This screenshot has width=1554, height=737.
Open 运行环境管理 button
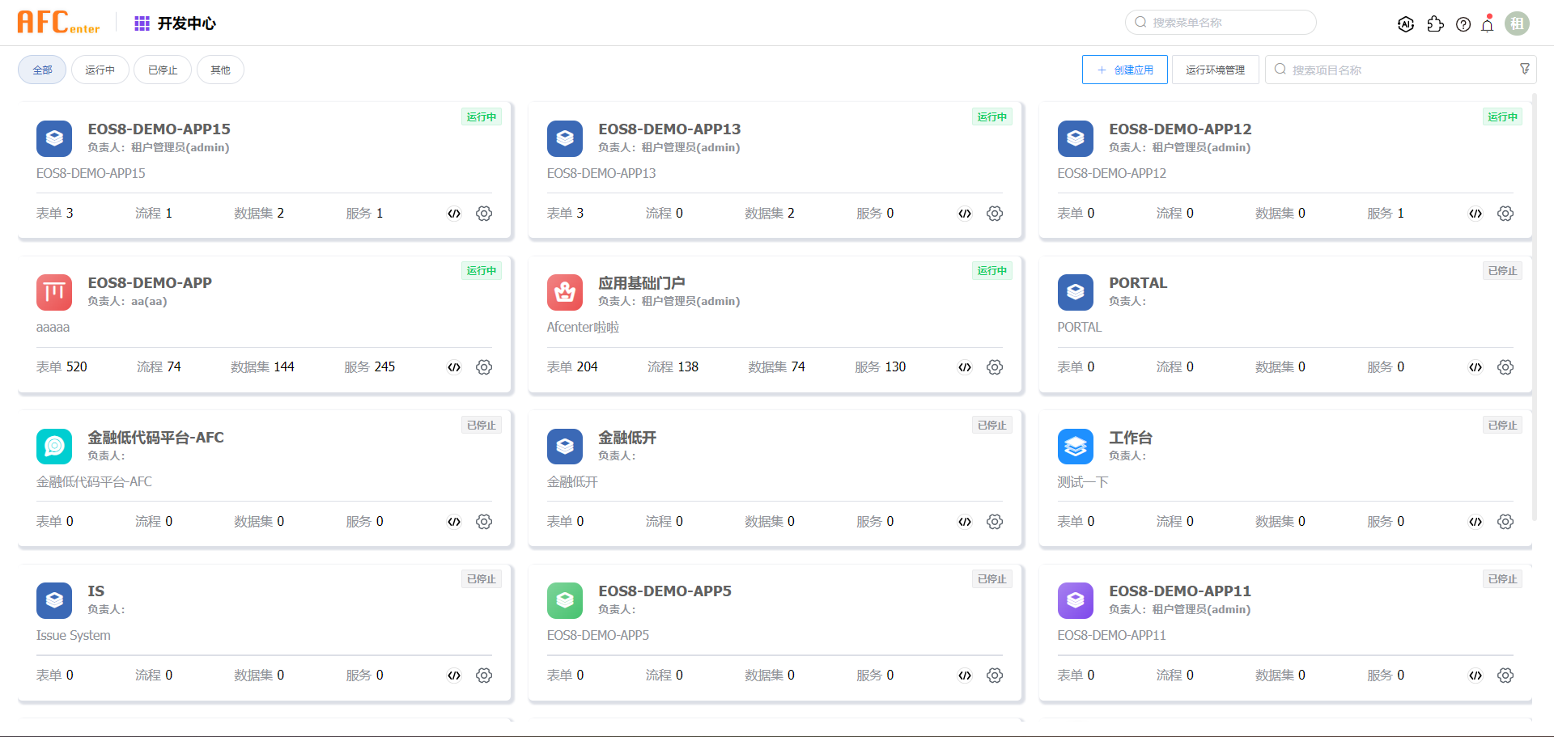[1215, 70]
